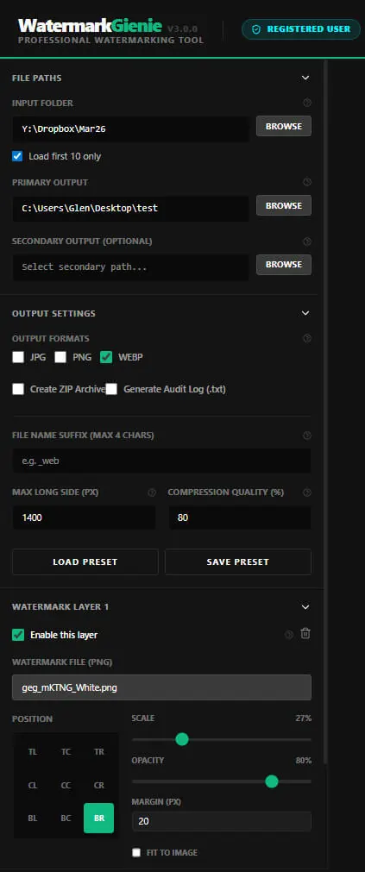Click the WatermarkGienie logo title

point(90,26)
